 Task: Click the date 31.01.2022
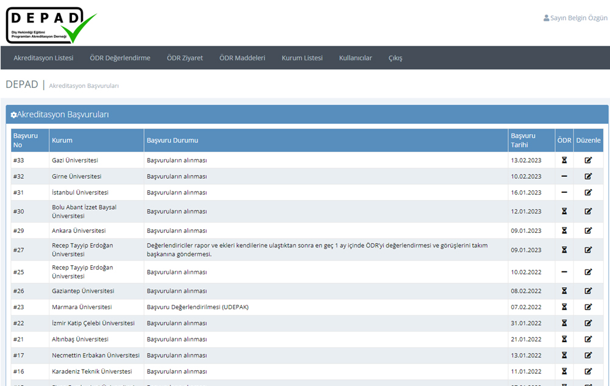coord(526,323)
